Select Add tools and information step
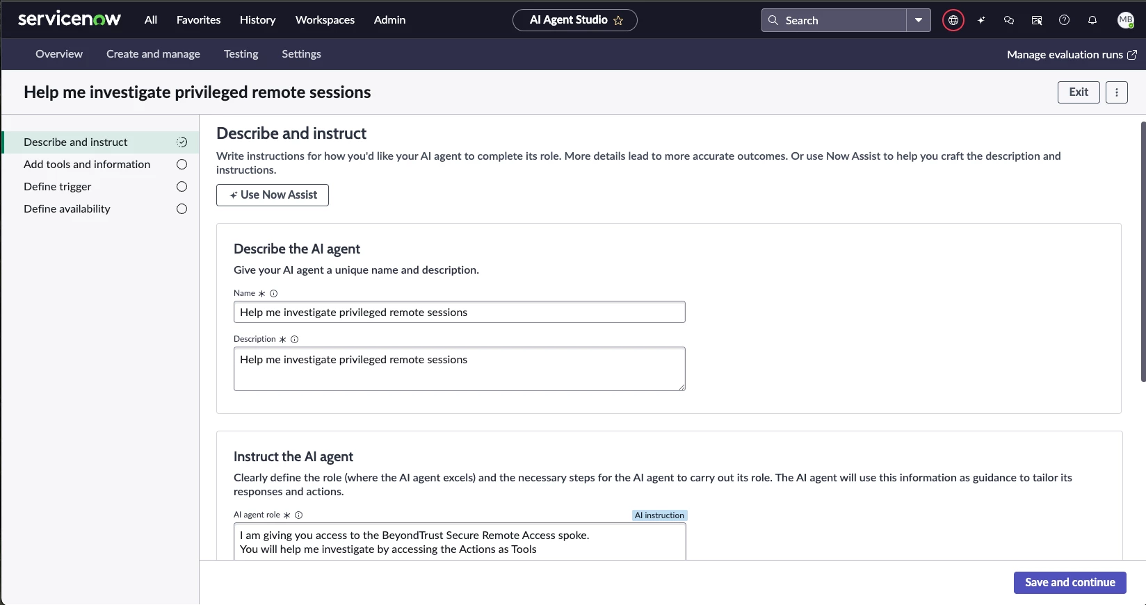The image size is (1146, 605). pos(100,165)
